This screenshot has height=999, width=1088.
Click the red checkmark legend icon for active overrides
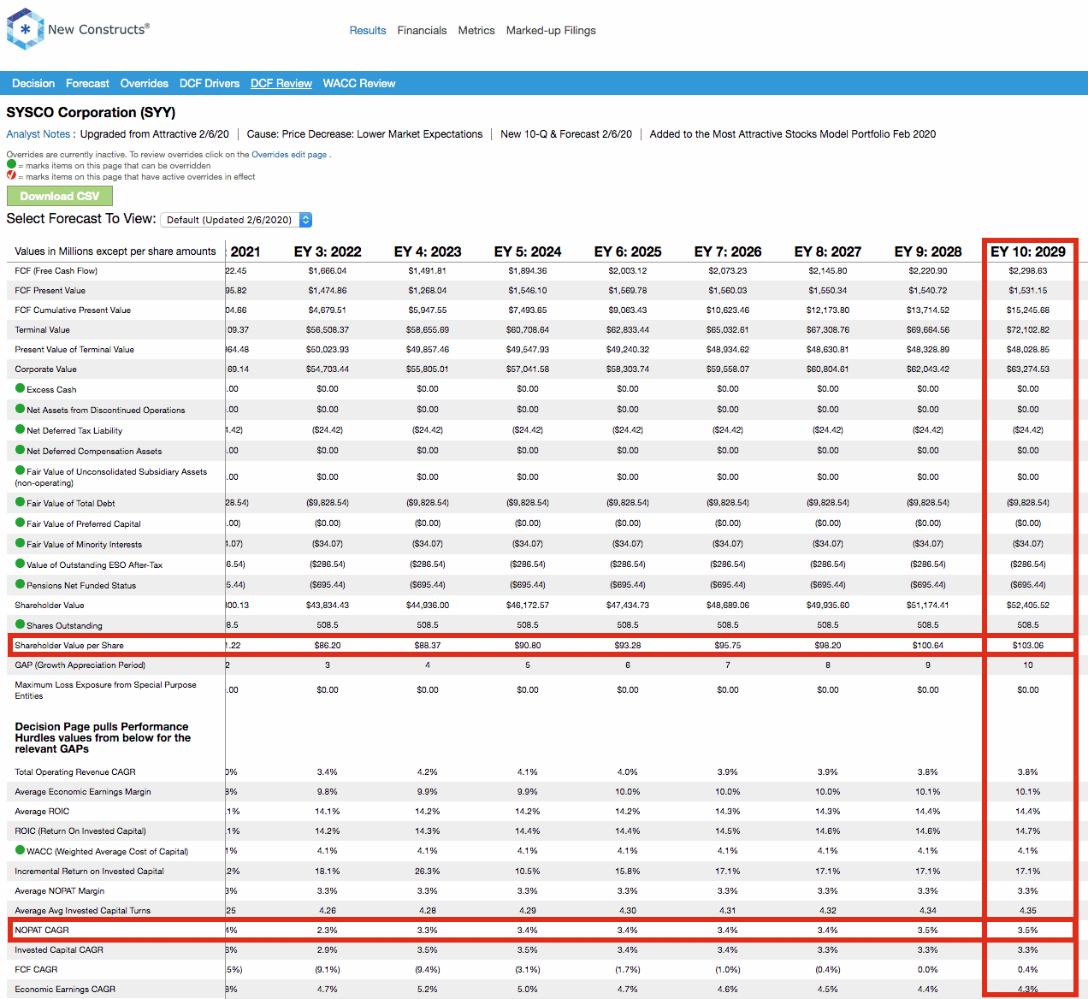[11, 175]
